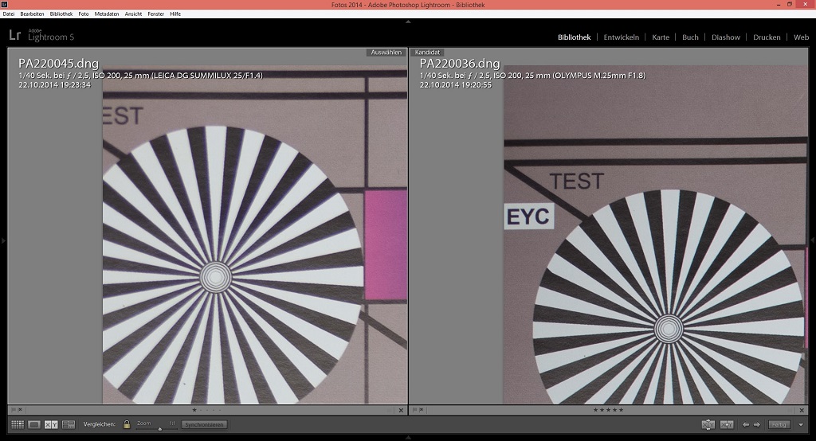Switch to Grid view in toolbar
This screenshot has height=441, width=816.
pos(17,425)
